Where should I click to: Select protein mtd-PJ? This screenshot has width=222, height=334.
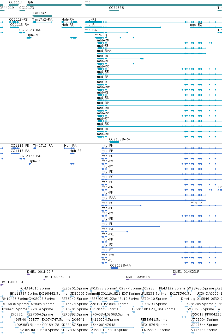click(107, 260)
